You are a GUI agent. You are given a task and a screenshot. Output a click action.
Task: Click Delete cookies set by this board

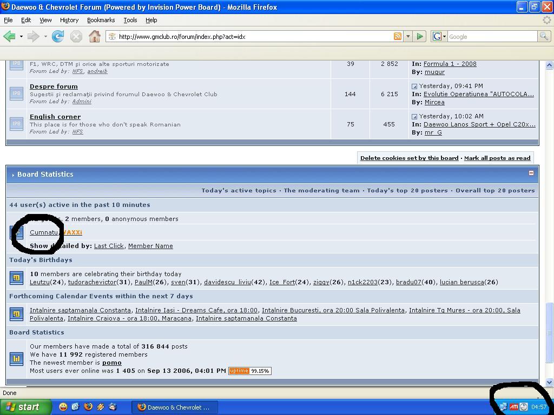click(x=409, y=158)
